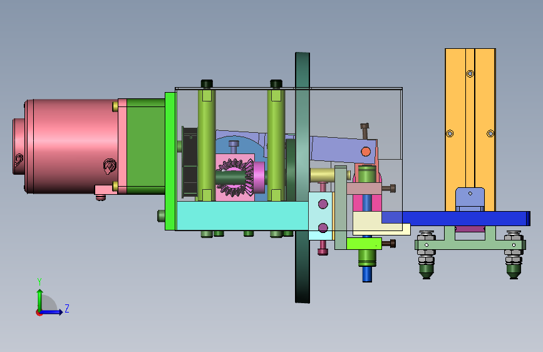Select the lavender lever arm

click(343, 149)
